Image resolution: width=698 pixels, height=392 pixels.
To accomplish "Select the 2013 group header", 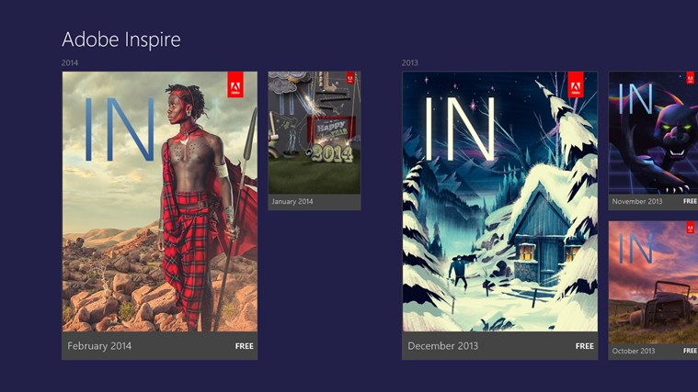I will [410, 62].
